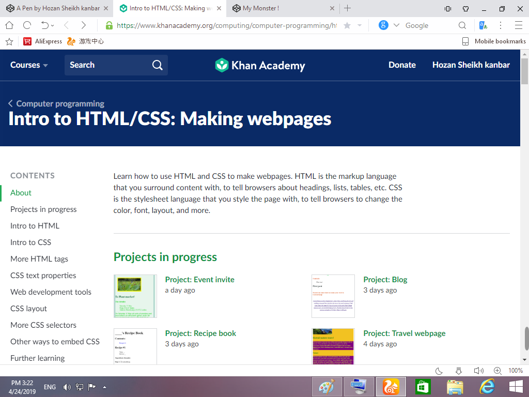
Task: Jump to CSS text properties section
Action: click(x=43, y=276)
